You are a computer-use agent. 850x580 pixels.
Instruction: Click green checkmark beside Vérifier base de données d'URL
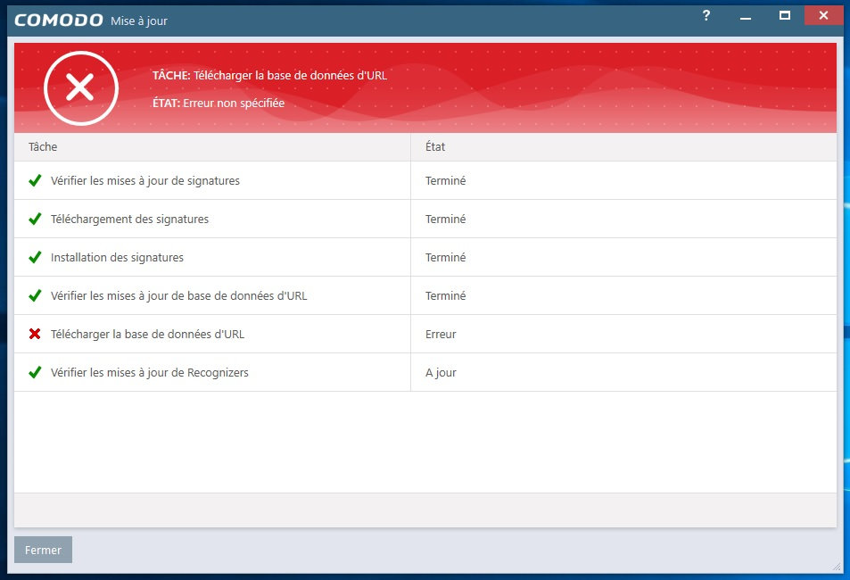36,295
